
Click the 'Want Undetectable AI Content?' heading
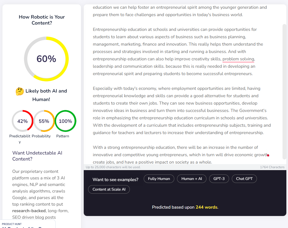pos(37,156)
